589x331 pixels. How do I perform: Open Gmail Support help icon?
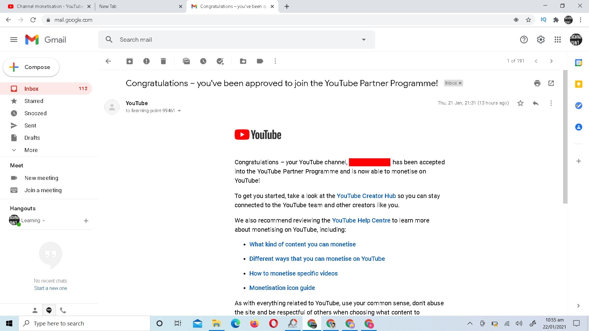pos(524,40)
